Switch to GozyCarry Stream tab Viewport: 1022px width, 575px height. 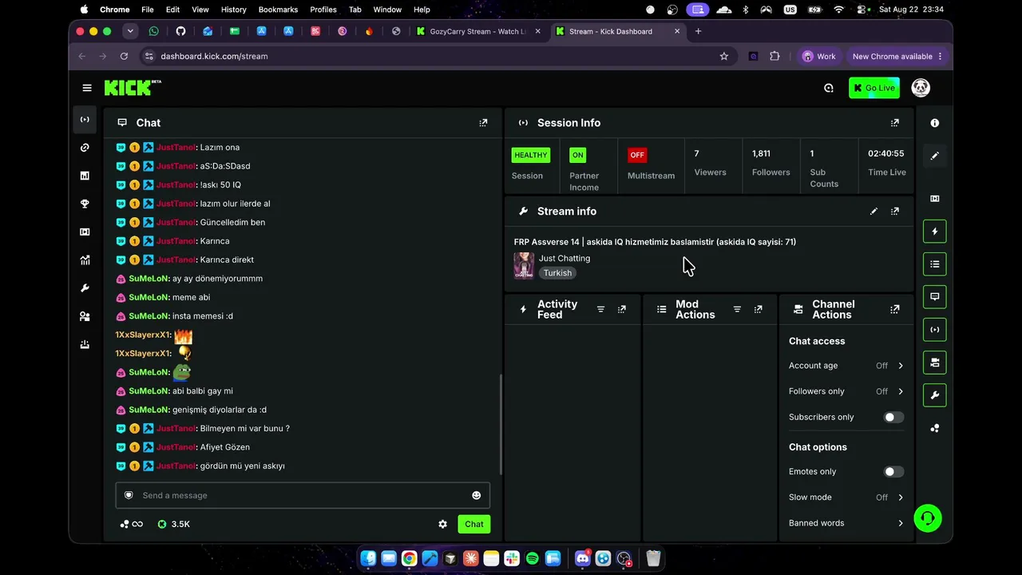click(x=477, y=31)
